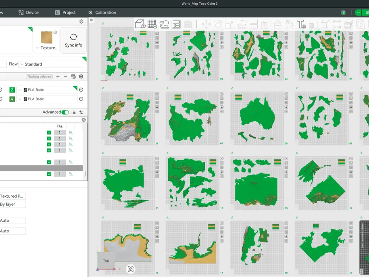Click the info icon on the plate texture
The height and width of the screenshot is (277, 369).
(x=55, y=33)
